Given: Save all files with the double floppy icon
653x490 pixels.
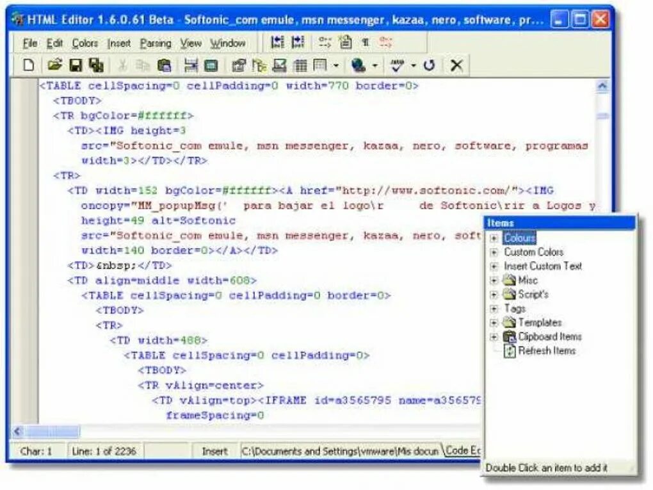Looking at the screenshot, I should tap(96, 65).
